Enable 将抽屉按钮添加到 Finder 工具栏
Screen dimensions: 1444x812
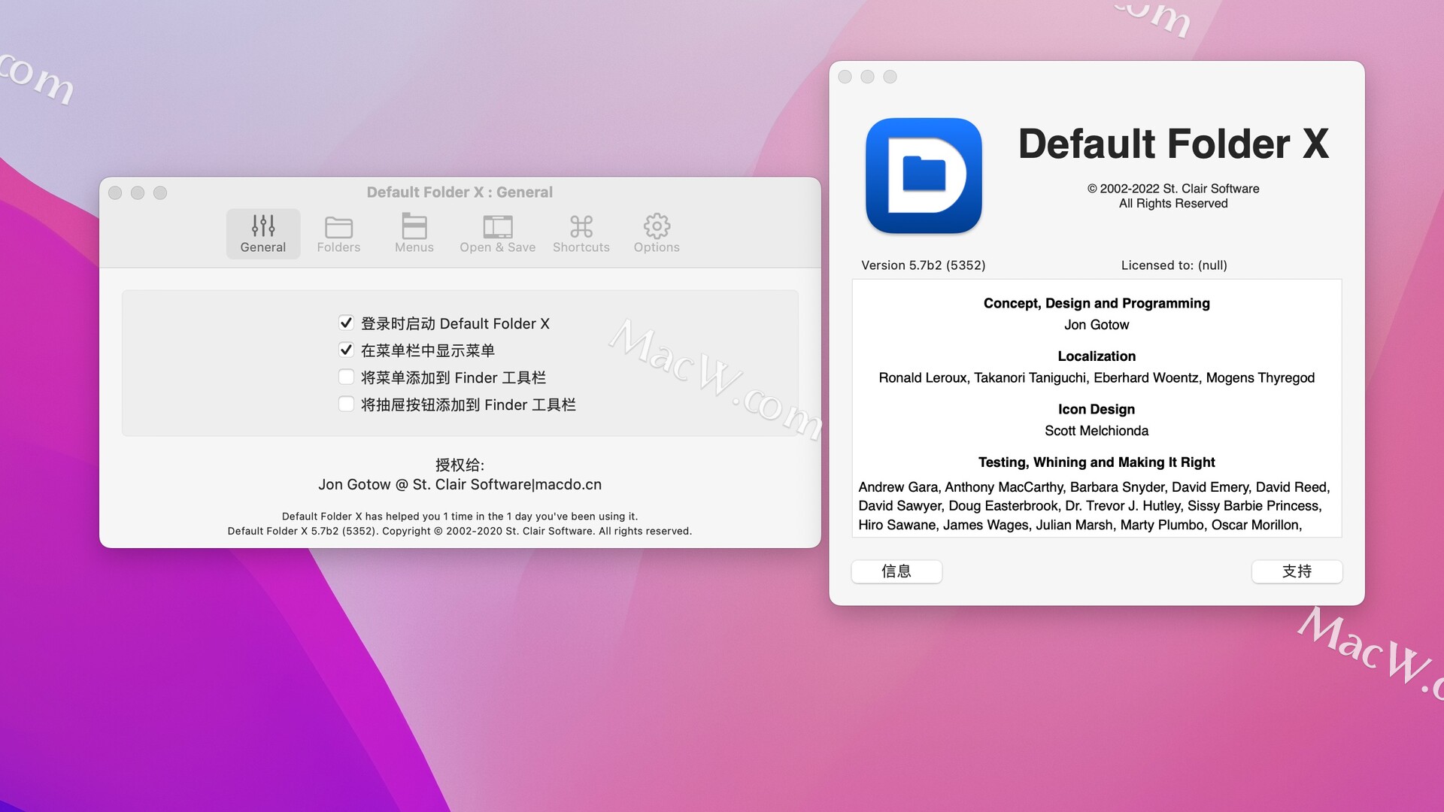coord(346,404)
